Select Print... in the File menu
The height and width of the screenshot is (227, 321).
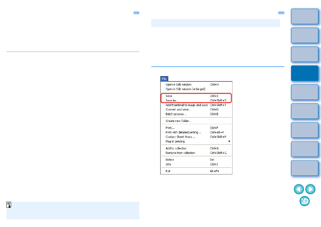pos(196,128)
